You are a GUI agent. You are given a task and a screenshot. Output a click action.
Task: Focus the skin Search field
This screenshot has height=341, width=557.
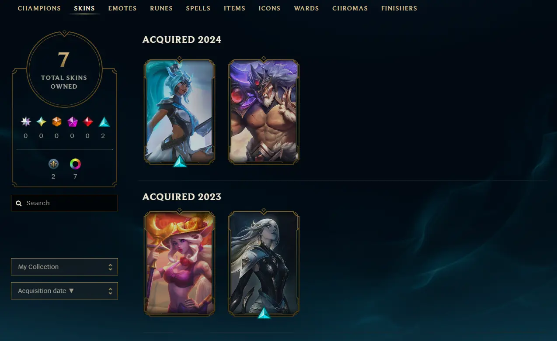point(64,203)
